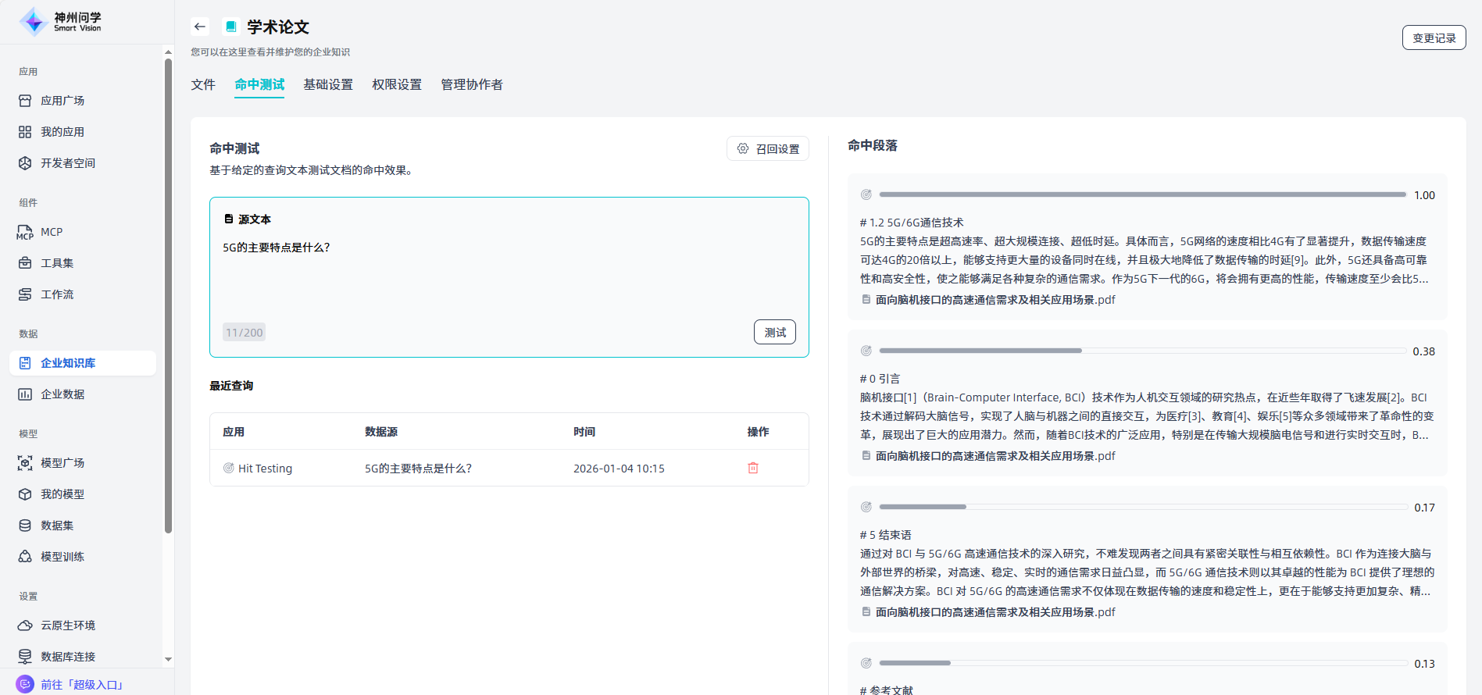Switch to the 基础设置 tab
This screenshot has width=1482, height=695.
pos(328,84)
